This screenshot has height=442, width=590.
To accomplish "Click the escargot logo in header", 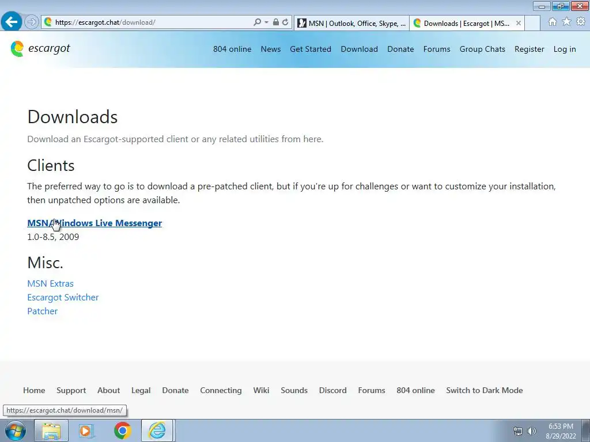I will click(x=40, y=48).
